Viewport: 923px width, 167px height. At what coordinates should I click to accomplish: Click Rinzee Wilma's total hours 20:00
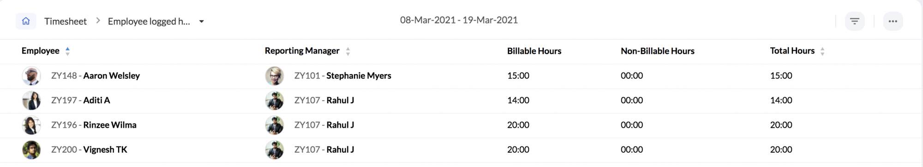pos(781,125)
